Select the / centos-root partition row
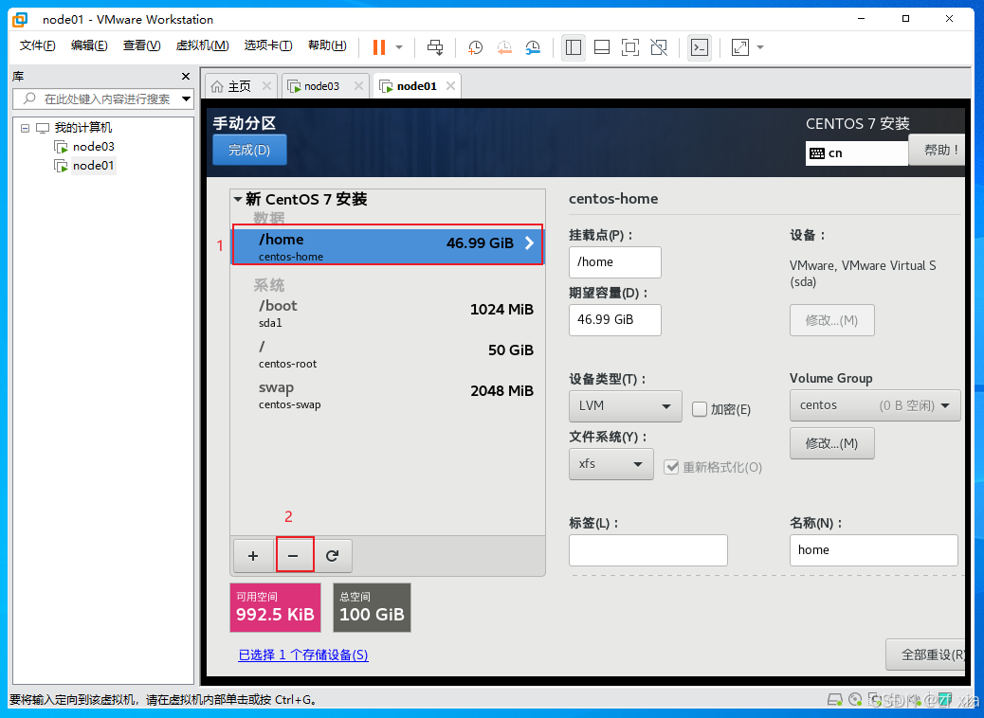Image resolution: width=984 pixels, height=718 pixels. tap(388, 353)
